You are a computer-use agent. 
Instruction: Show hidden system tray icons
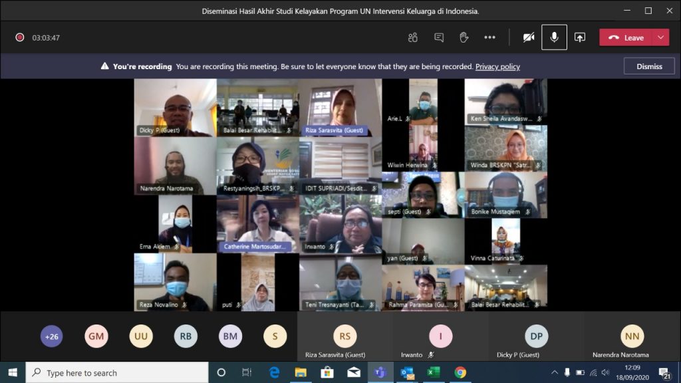click(555, 372)
